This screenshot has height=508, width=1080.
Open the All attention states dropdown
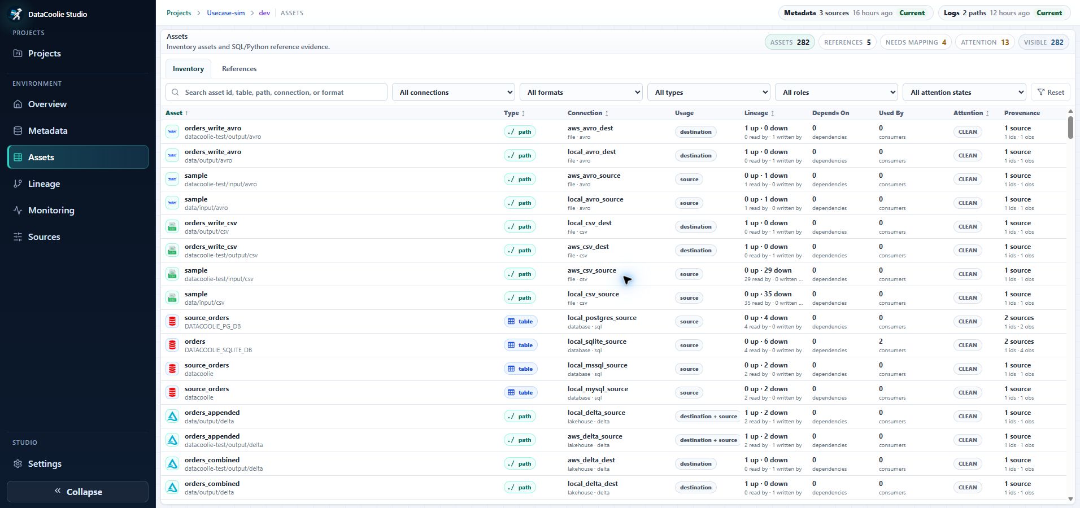click(x=964, y=92)
